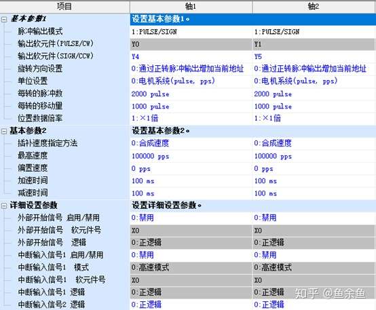Edit axis 1 减速时间 100 ms
376x310 pixels.
(191, 193)
